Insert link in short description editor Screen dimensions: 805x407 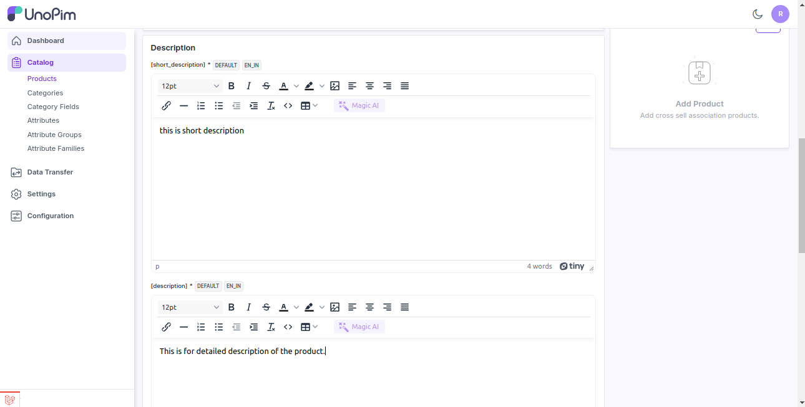tap(167, 106)
